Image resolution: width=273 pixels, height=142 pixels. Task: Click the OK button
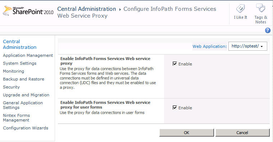click(186, 133)
